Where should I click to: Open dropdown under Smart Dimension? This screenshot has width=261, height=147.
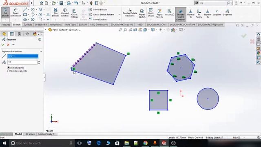click(15, 20)
